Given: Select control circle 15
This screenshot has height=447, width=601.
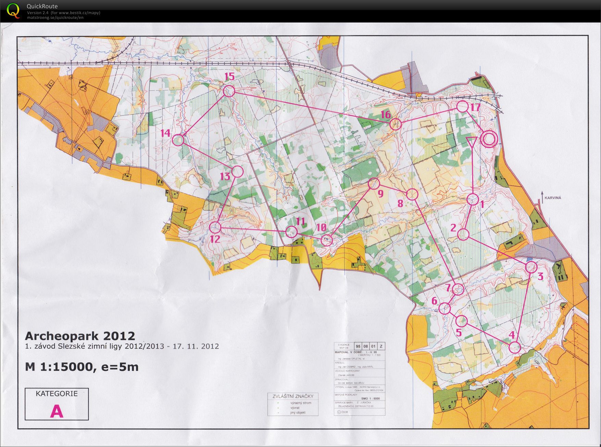Looking at the screenshot, I should pos(229,91).
